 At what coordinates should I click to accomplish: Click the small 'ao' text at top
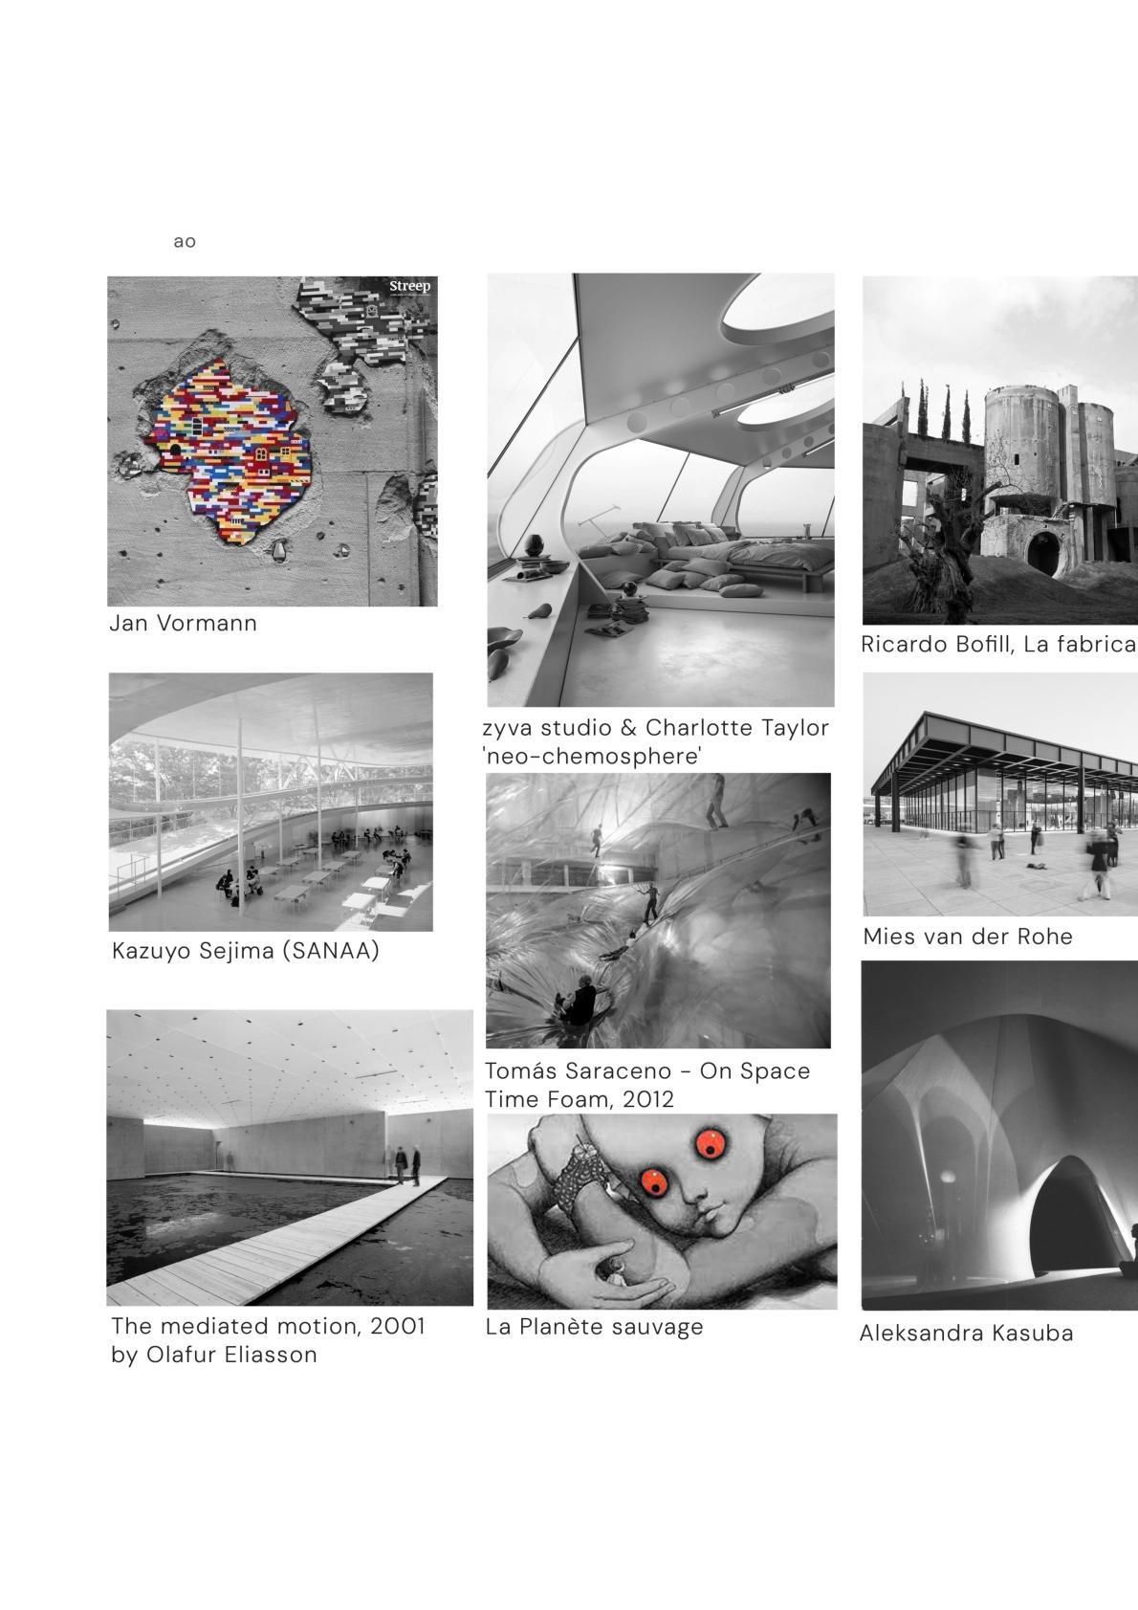point(185,241)
